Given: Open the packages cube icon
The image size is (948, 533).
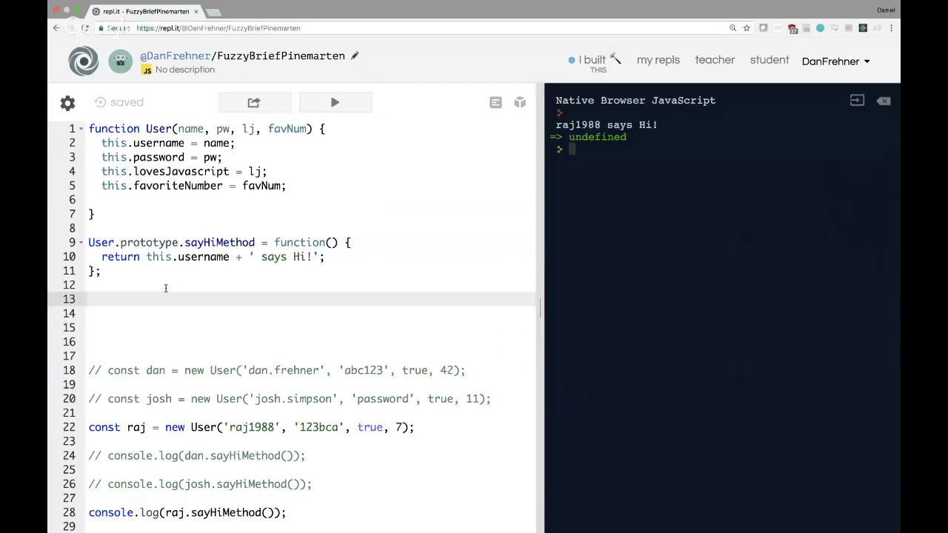Looking at the screenshot, I should (520, 103).
